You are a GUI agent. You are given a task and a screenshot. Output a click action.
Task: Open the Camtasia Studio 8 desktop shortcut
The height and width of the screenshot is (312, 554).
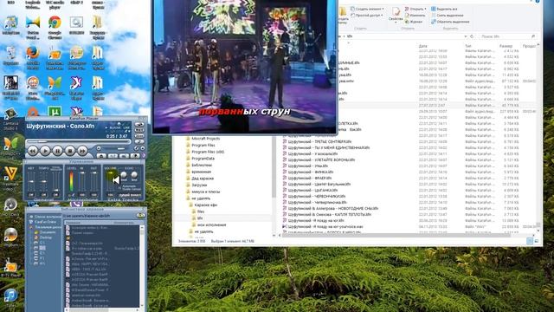click(x=10, y=119)
